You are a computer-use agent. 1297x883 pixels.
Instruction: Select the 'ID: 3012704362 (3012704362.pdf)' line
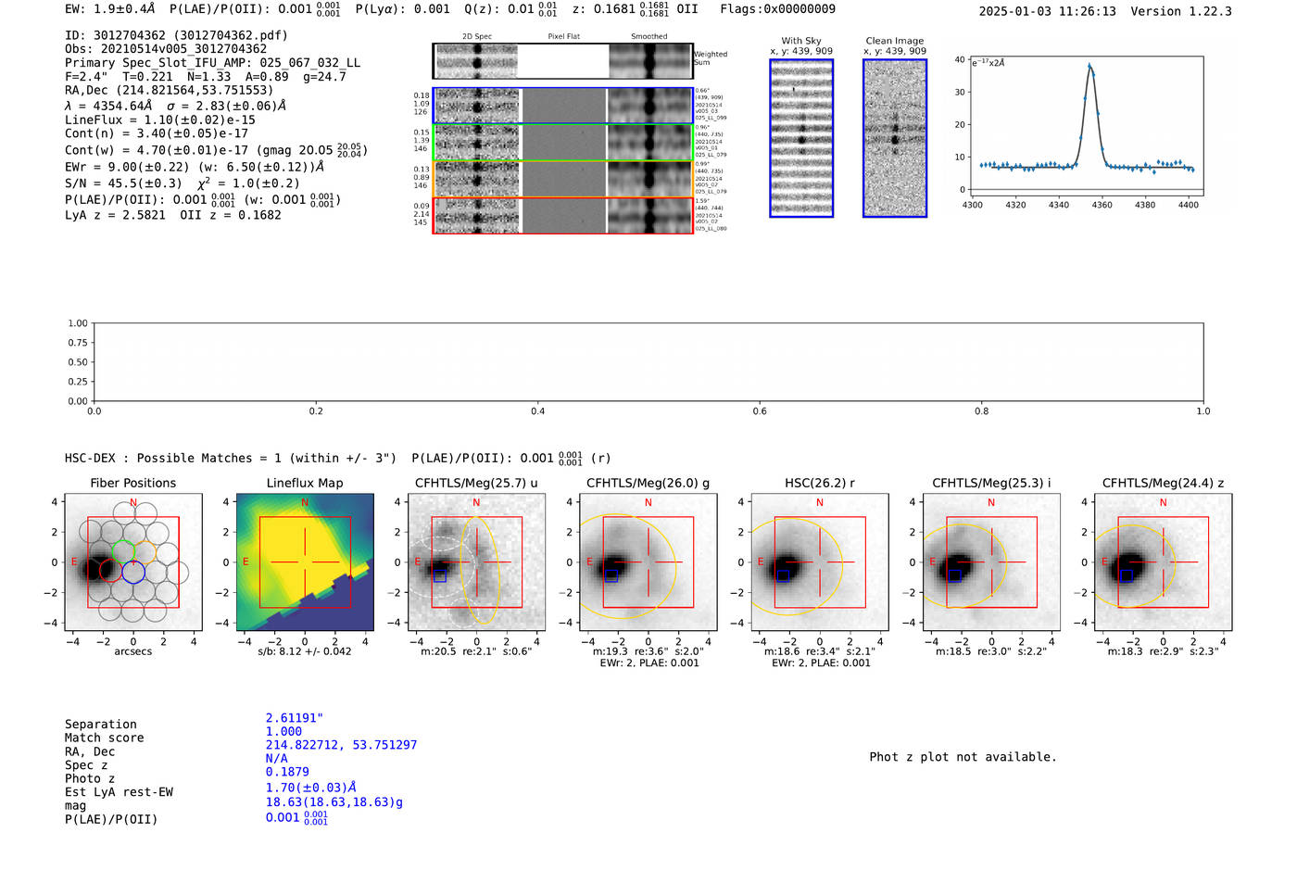176,35
